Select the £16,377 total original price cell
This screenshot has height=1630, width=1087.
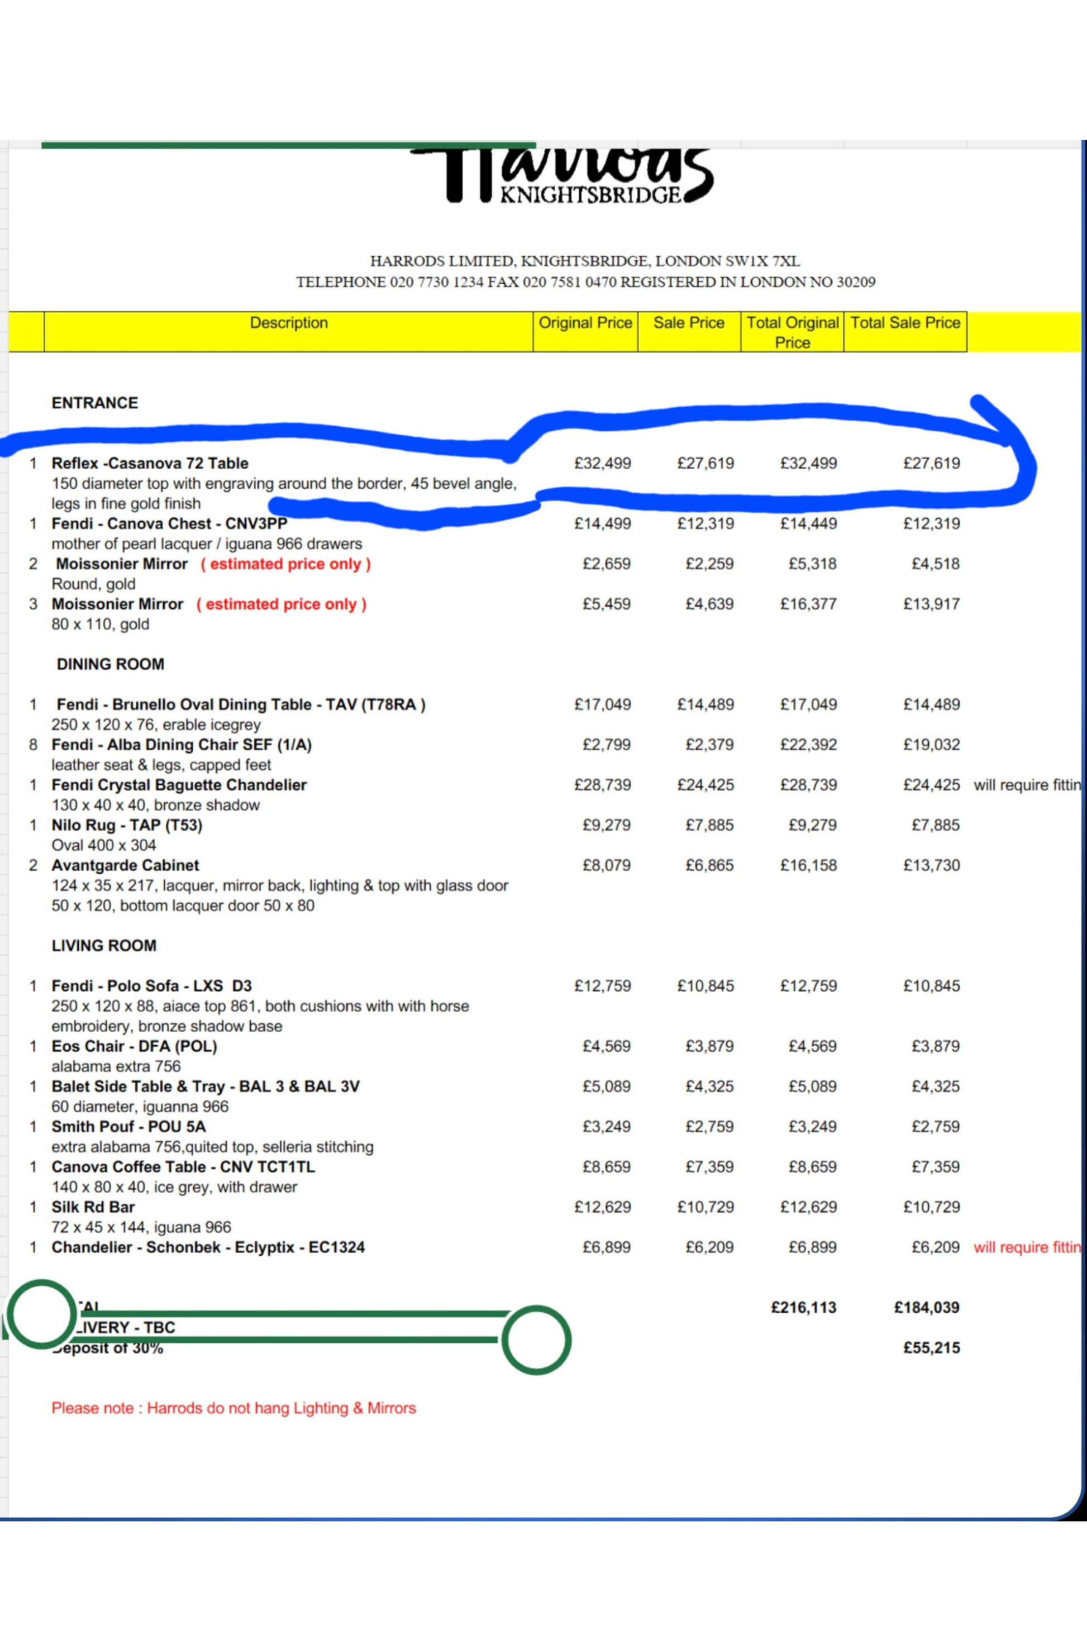point(808,604)
